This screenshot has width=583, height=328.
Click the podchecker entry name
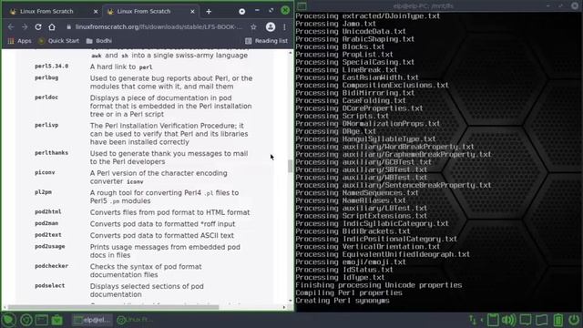51,266
